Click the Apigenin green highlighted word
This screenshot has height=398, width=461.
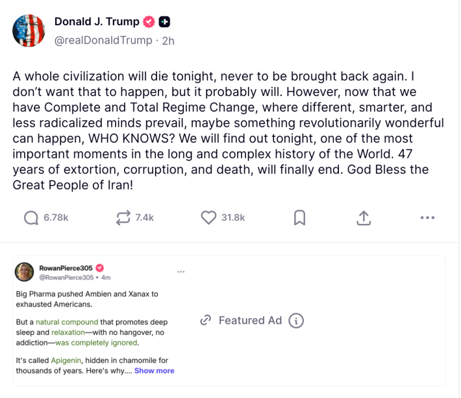pos(62,359)
